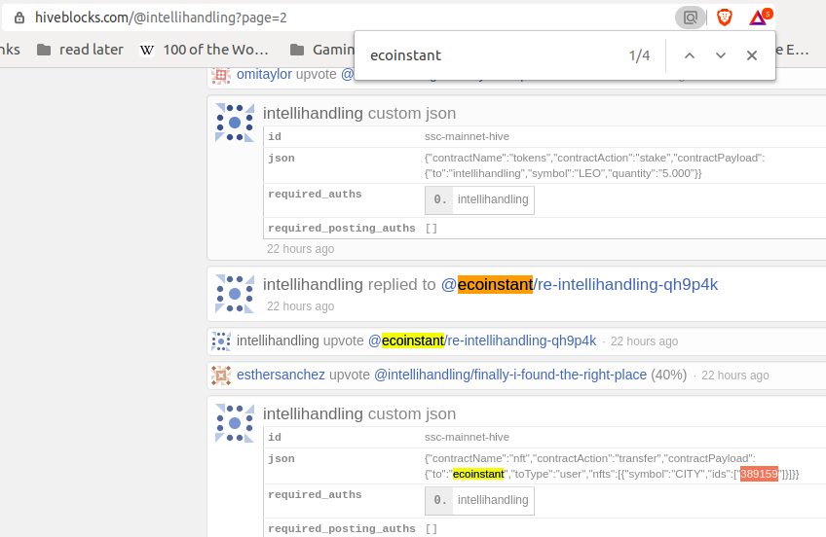Screen dimensions: 826x537
Task: Open the find-in-page search icon in toolbar
Action: pos(690,18)
